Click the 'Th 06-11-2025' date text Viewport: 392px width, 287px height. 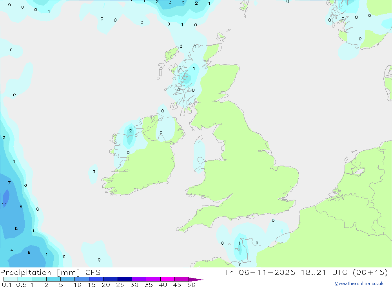click(260, 273)
